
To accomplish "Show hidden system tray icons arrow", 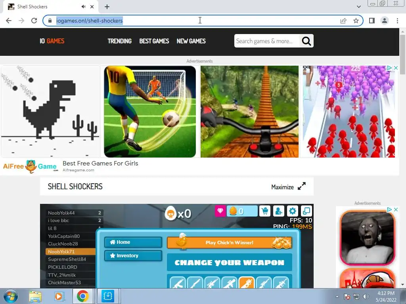I will click(x=337, y=296).
